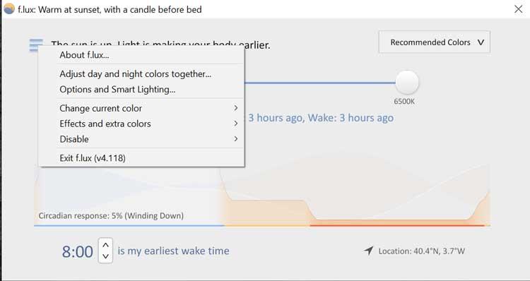The height and width of the screenshot is (281, 530).
Task: Click the circadian response graph
Action: coord(262,194)
